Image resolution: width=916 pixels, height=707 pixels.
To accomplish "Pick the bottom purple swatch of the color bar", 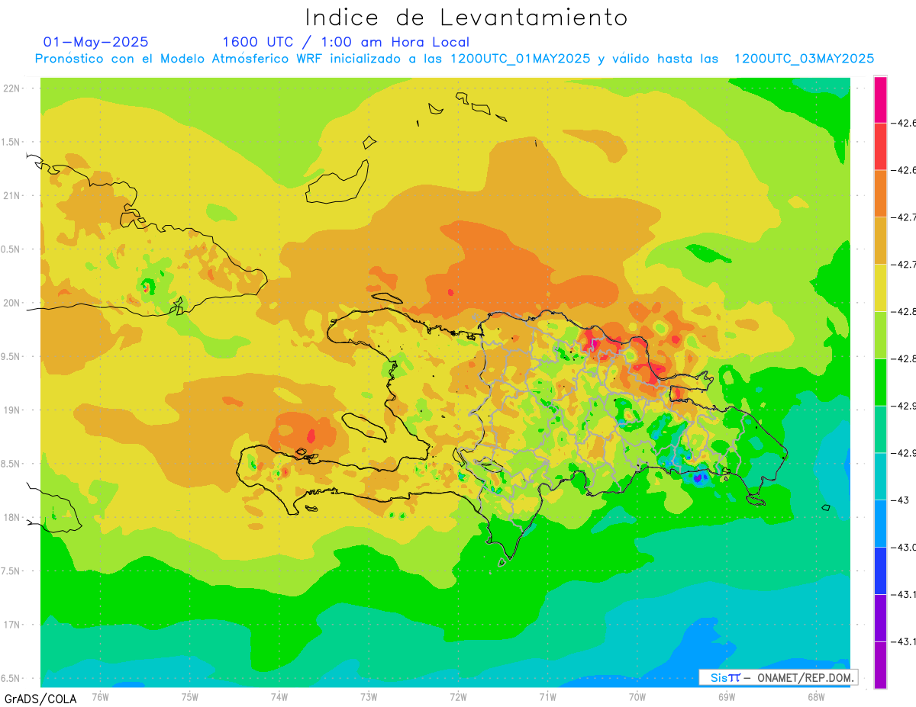I will (x=880, y=665).
